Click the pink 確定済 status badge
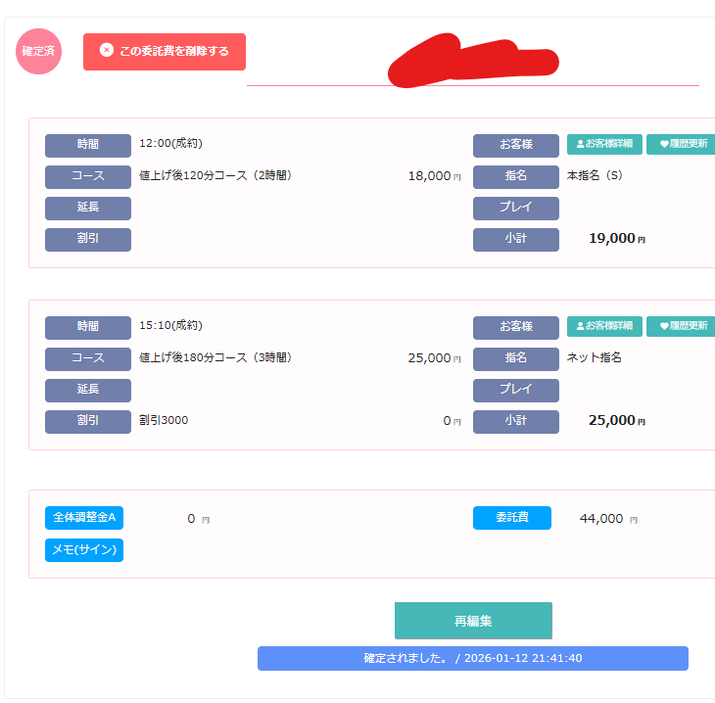Image resolution: width=715 pixels, height=703 pixels. point(38,51)
